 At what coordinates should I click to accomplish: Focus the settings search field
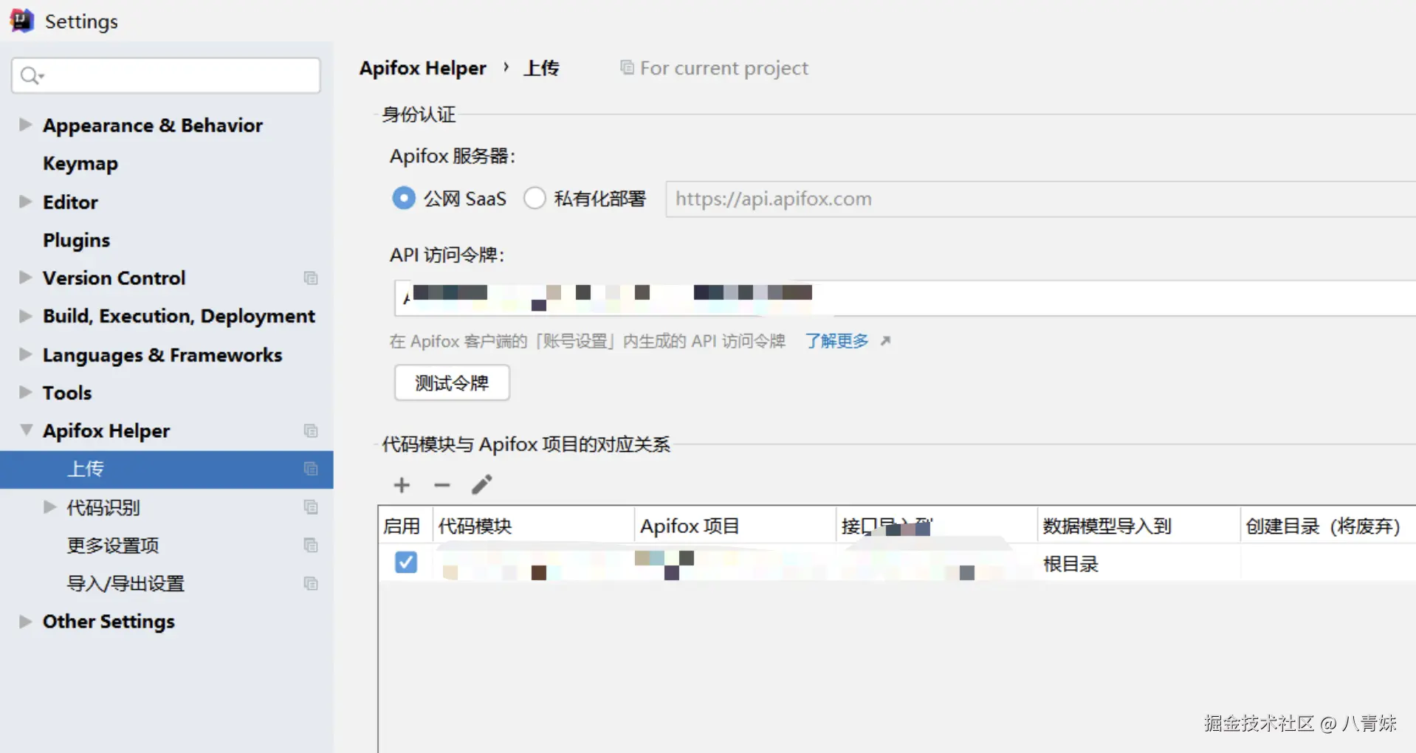click(x=166, y=75)
